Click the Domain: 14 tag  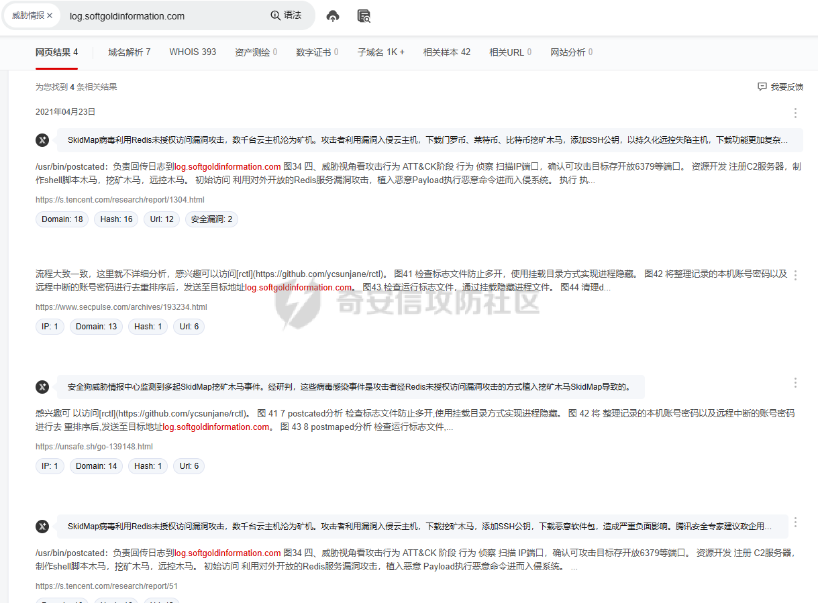click(97, 466)
